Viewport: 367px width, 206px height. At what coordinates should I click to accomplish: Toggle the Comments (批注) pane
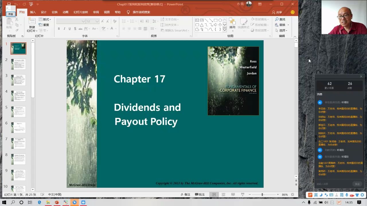tap(200, 195)
